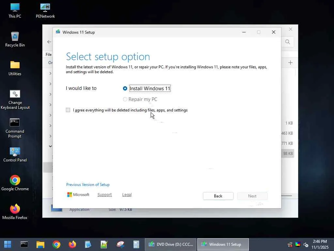Open the taskbar Command Prompt icon
334x251 pixels.
[x=24, y=244]
